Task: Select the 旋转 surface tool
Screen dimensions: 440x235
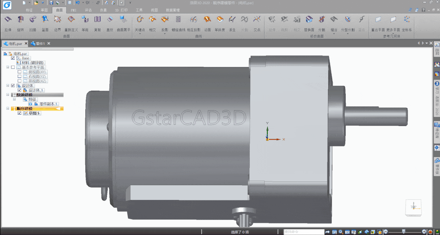Action: 20,23
